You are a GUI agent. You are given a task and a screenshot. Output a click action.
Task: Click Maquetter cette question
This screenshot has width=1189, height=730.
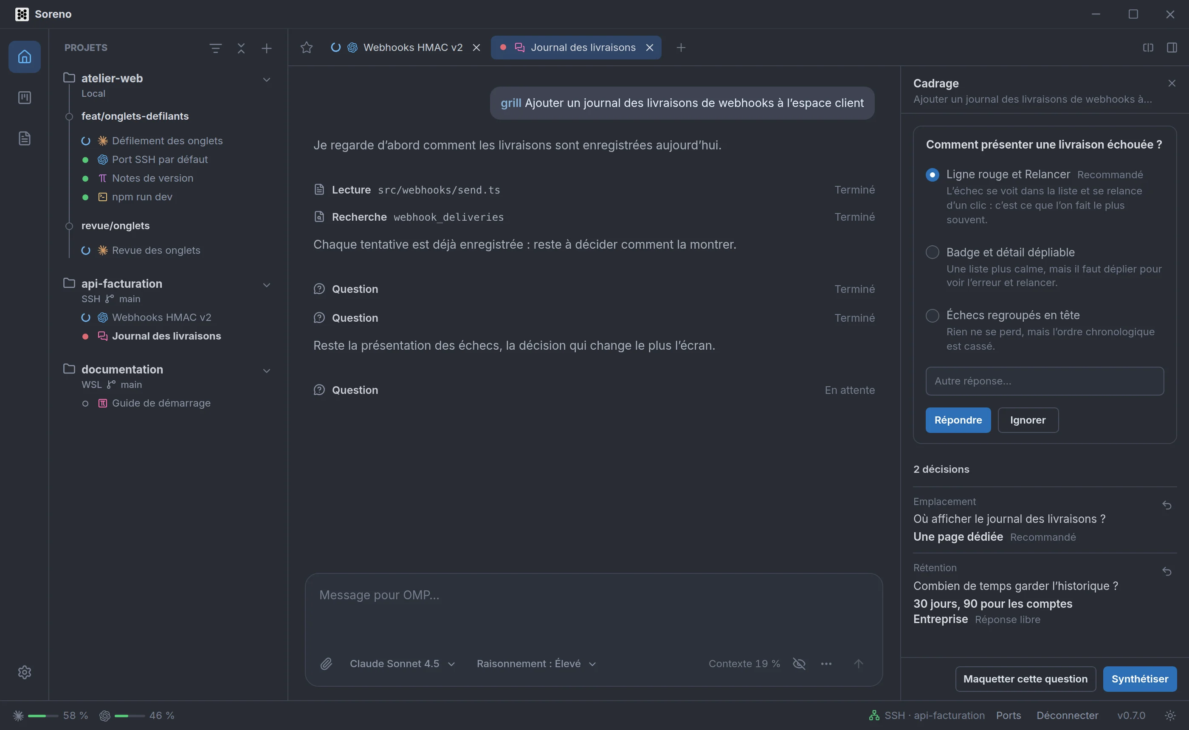click(x=1025, y=679)
